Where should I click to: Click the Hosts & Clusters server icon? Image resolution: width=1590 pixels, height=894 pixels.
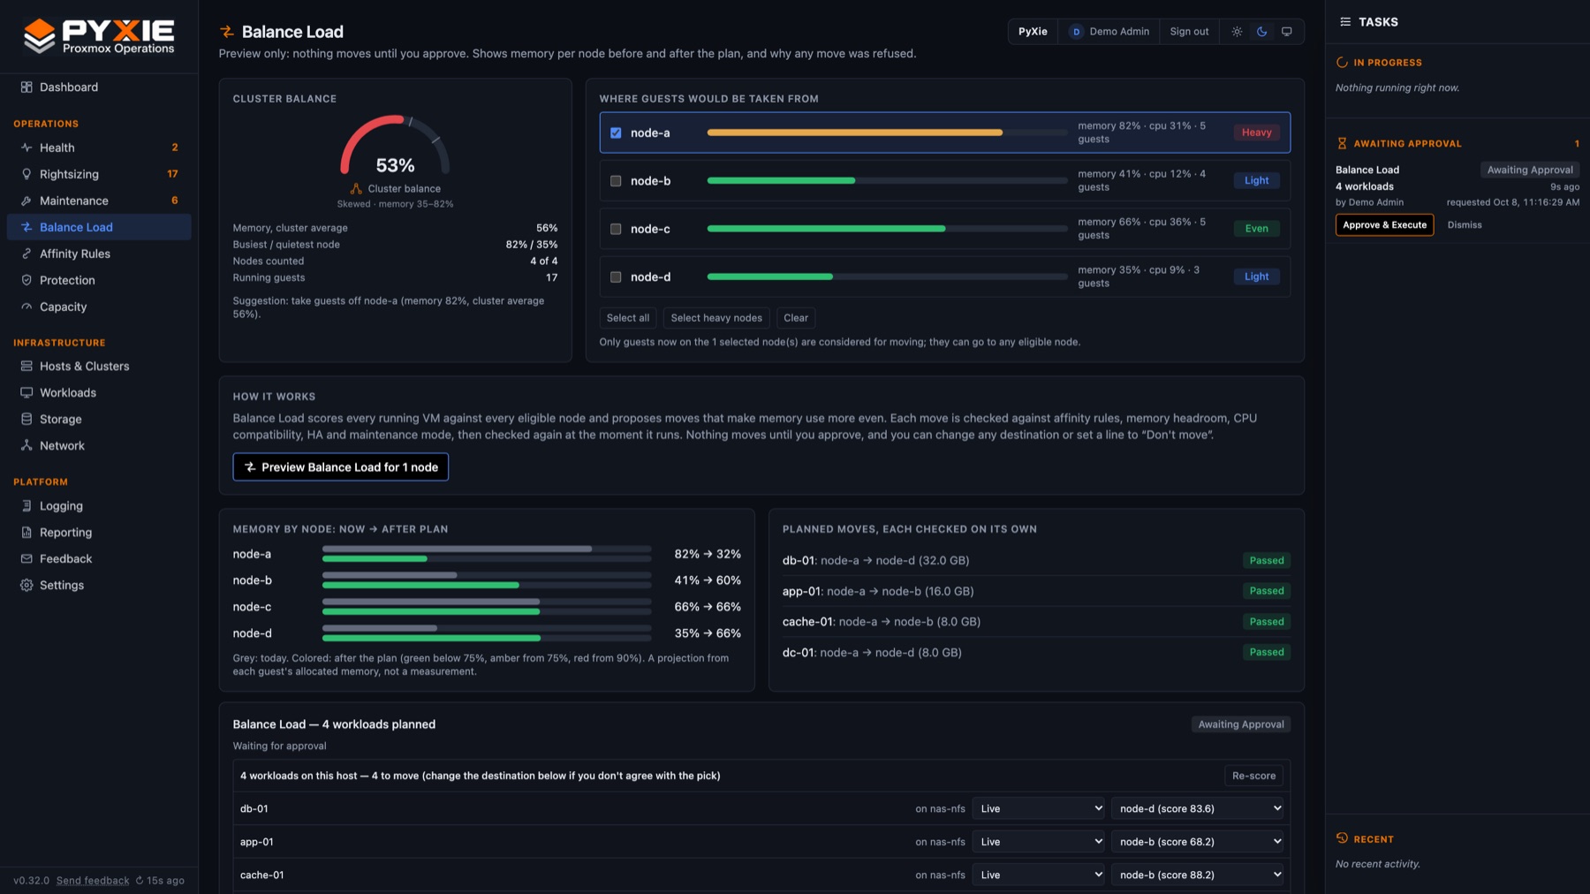tap(26, 366)
